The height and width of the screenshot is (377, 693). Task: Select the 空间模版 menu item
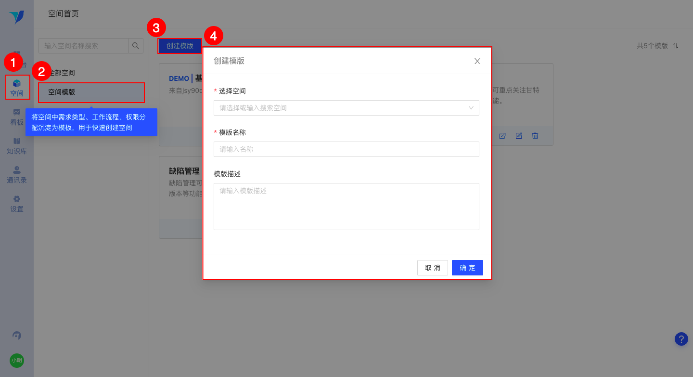pos(91,92)
